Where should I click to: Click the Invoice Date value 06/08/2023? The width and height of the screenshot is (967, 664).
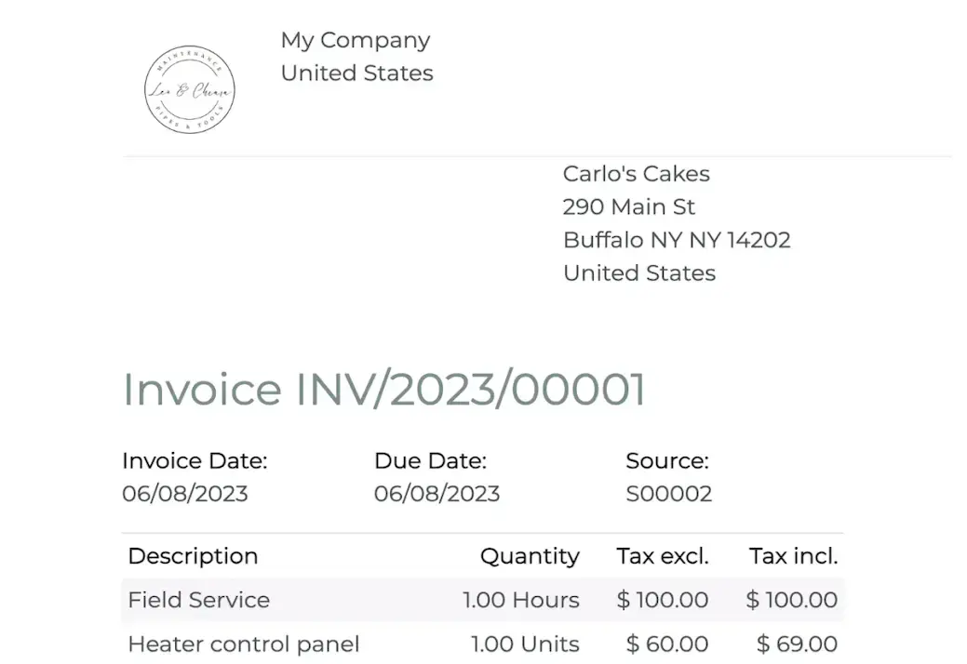pos(185,494)
